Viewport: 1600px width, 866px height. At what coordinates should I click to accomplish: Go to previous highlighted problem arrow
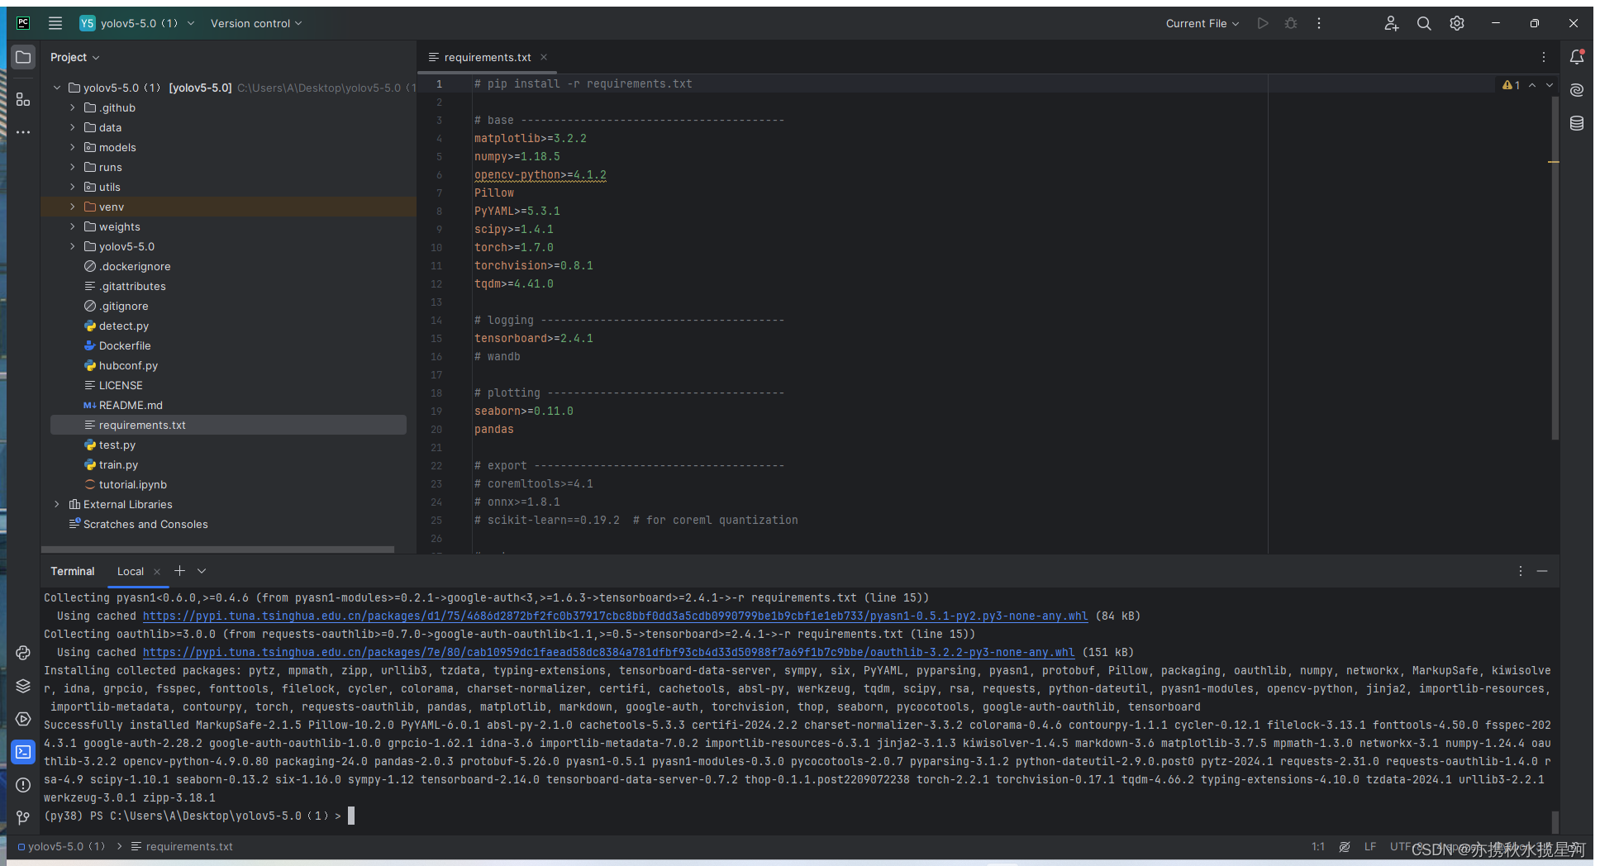click(x=1532, y=85)
